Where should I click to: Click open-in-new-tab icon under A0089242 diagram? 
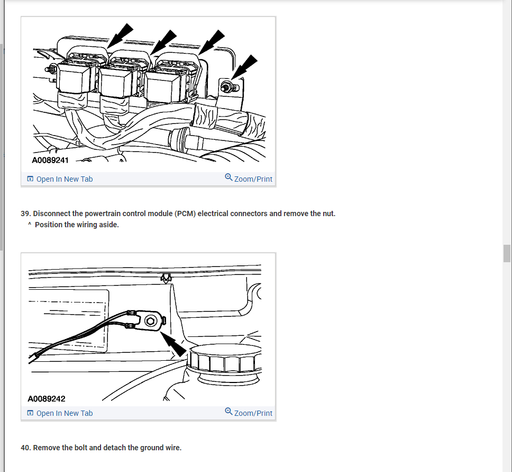click(30, 413)
